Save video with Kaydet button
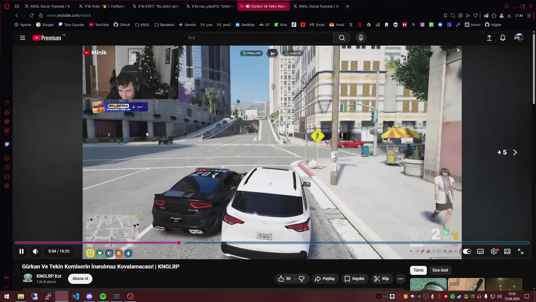 (x=354, y=279)
